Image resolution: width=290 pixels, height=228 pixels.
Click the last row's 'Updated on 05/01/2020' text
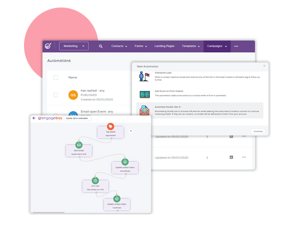pos(171,157)
